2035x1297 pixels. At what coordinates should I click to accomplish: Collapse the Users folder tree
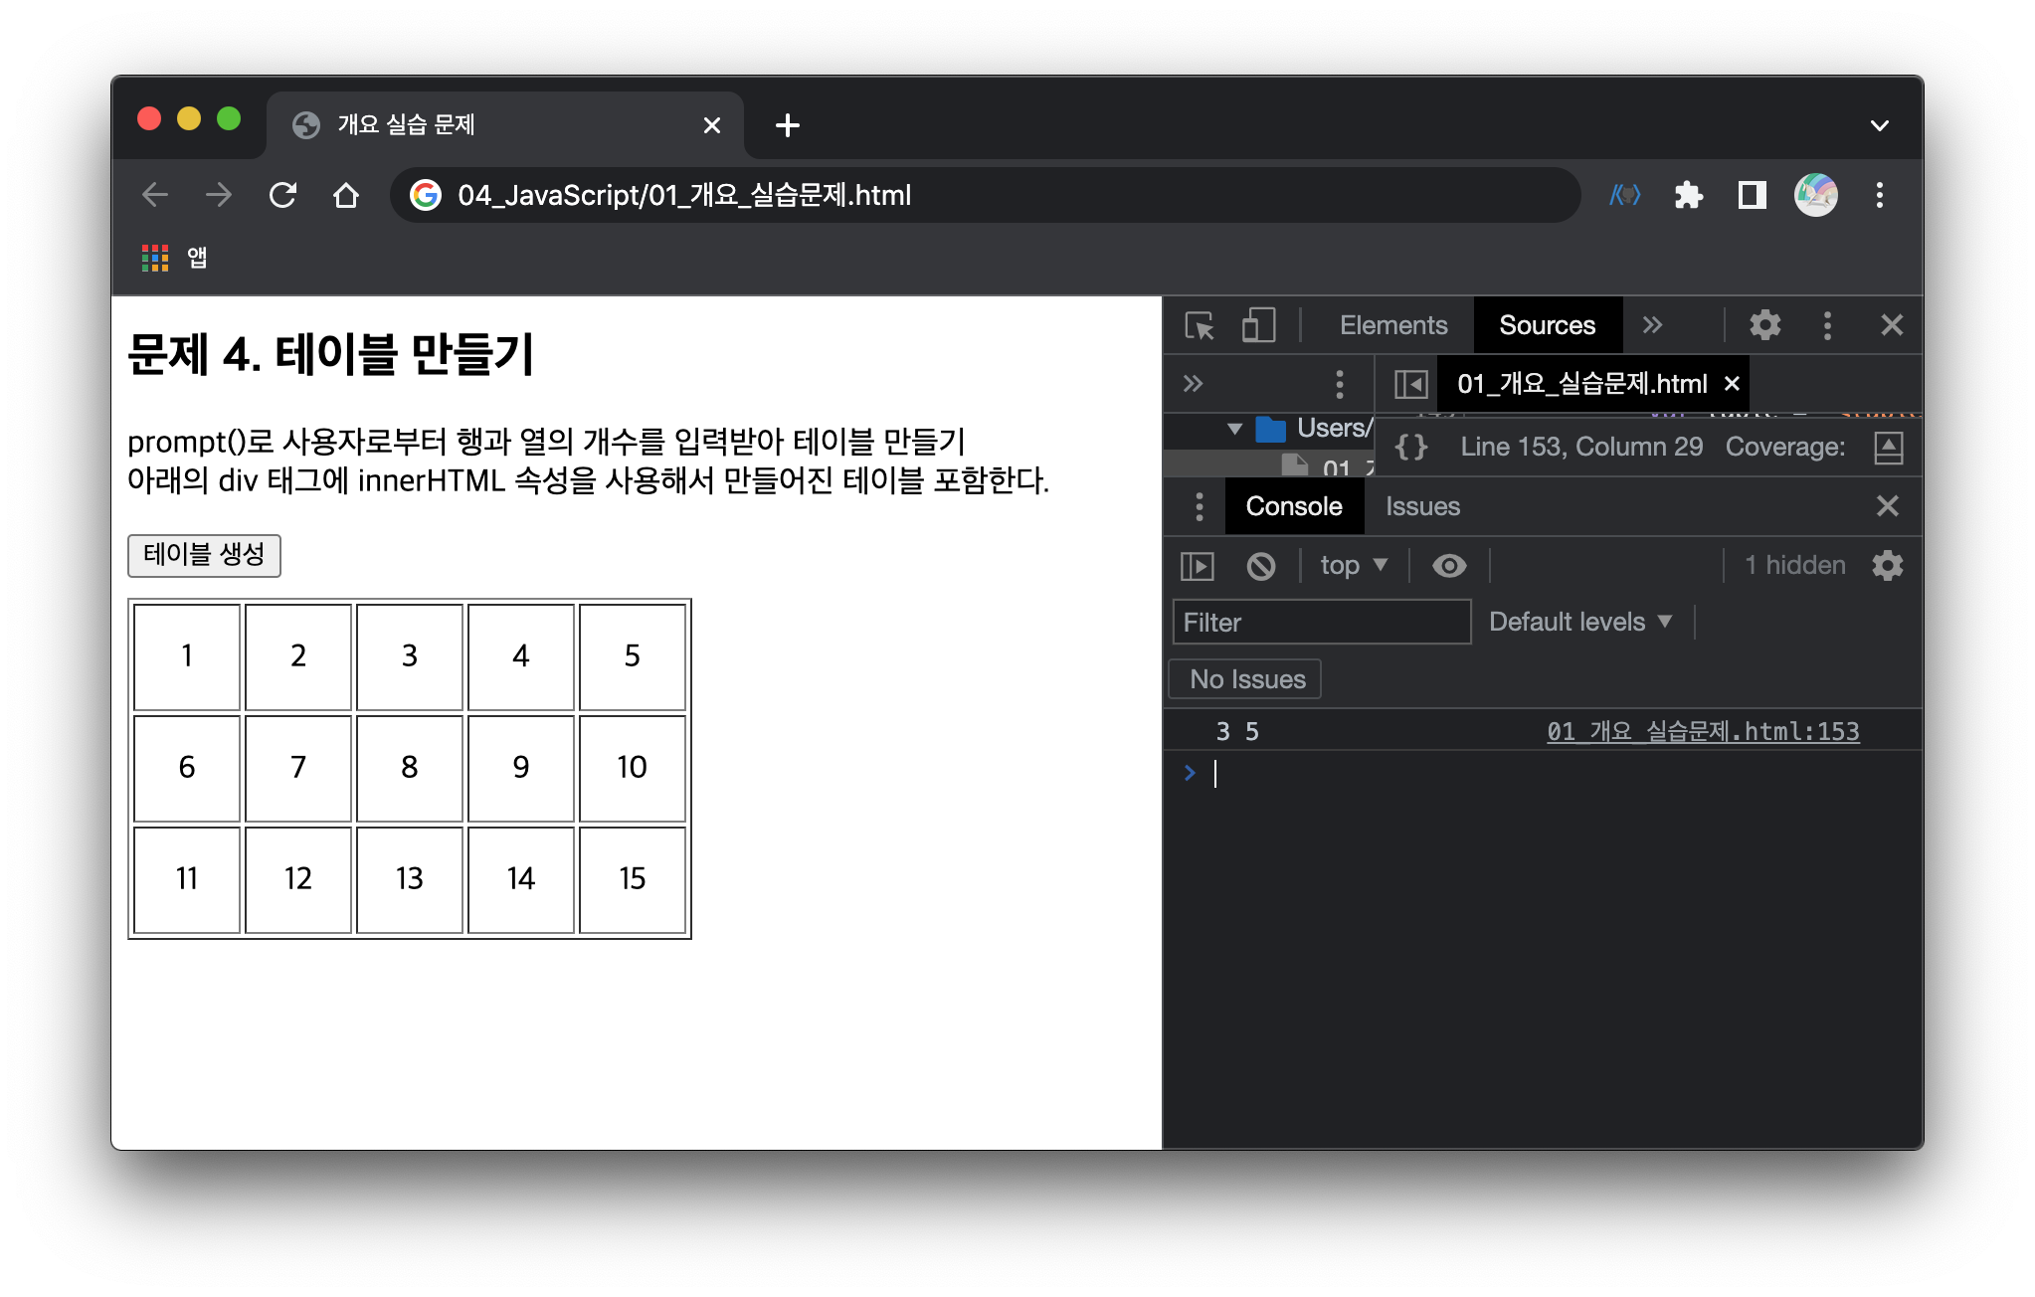point(1234,429)
